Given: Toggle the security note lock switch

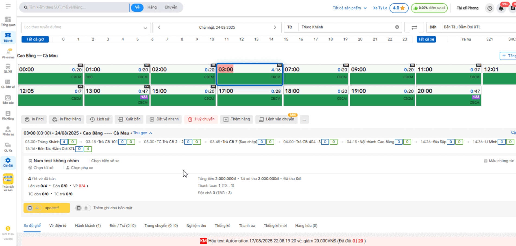Looking at the screenshot, I should pos(83,208).
